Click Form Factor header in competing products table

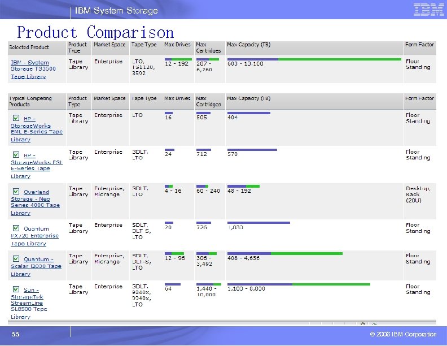pos(419,98)
